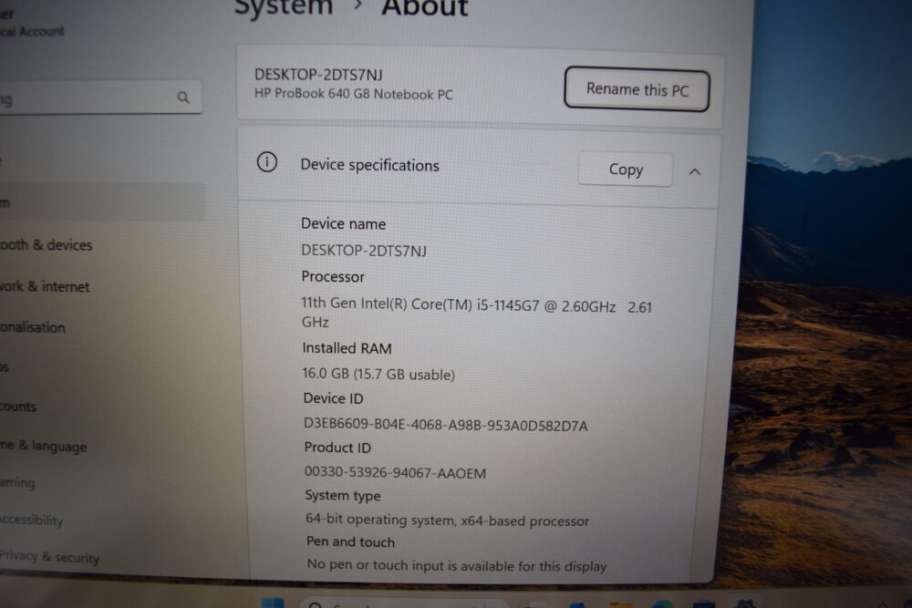Collapse the Device specifications section chevron
Viewport: 912px width, 608px height.
694,171
